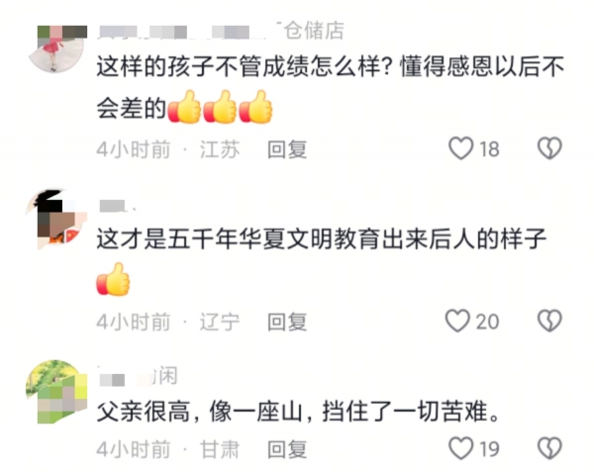Open the username ending in 闲
594x472 pixels.
coord(138,376)
